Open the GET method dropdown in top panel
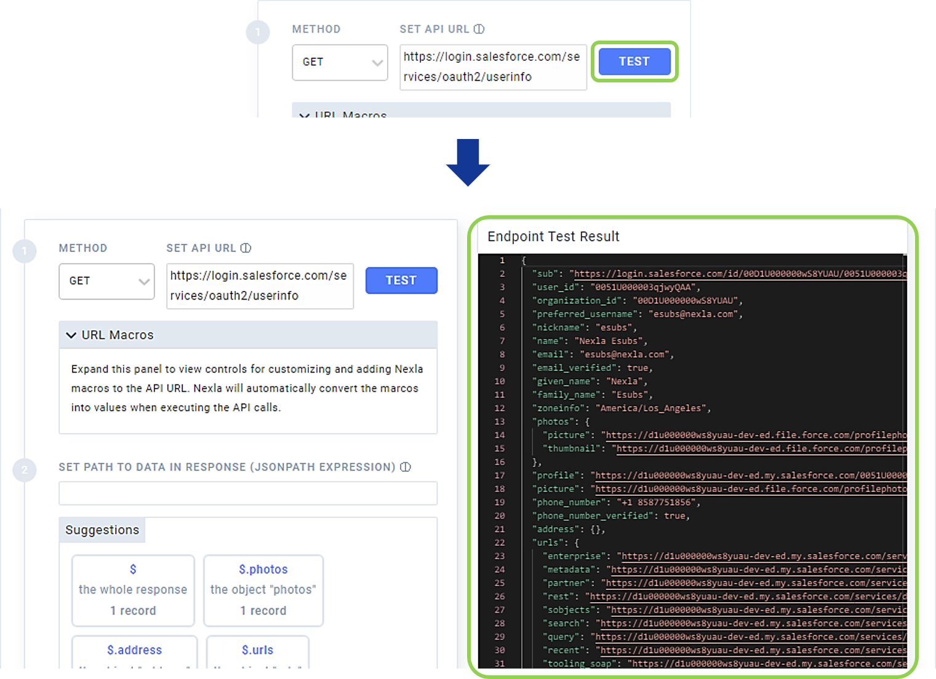The height and width of the screenshot is (679, 936). pos(340,62)
